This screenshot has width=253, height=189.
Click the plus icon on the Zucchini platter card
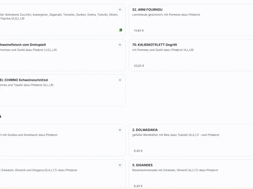coord(120,9)
